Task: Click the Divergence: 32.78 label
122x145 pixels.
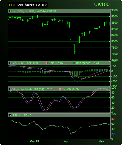Action: (87, 63)
